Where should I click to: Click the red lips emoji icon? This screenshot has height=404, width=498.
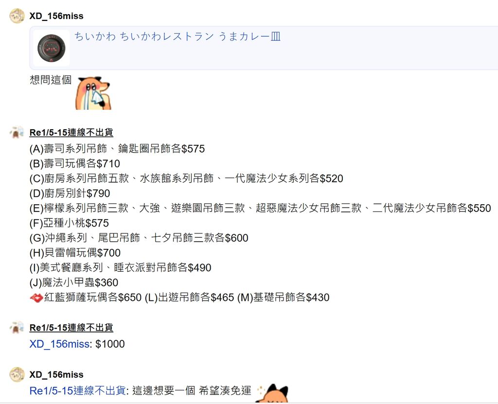(36, 298)
